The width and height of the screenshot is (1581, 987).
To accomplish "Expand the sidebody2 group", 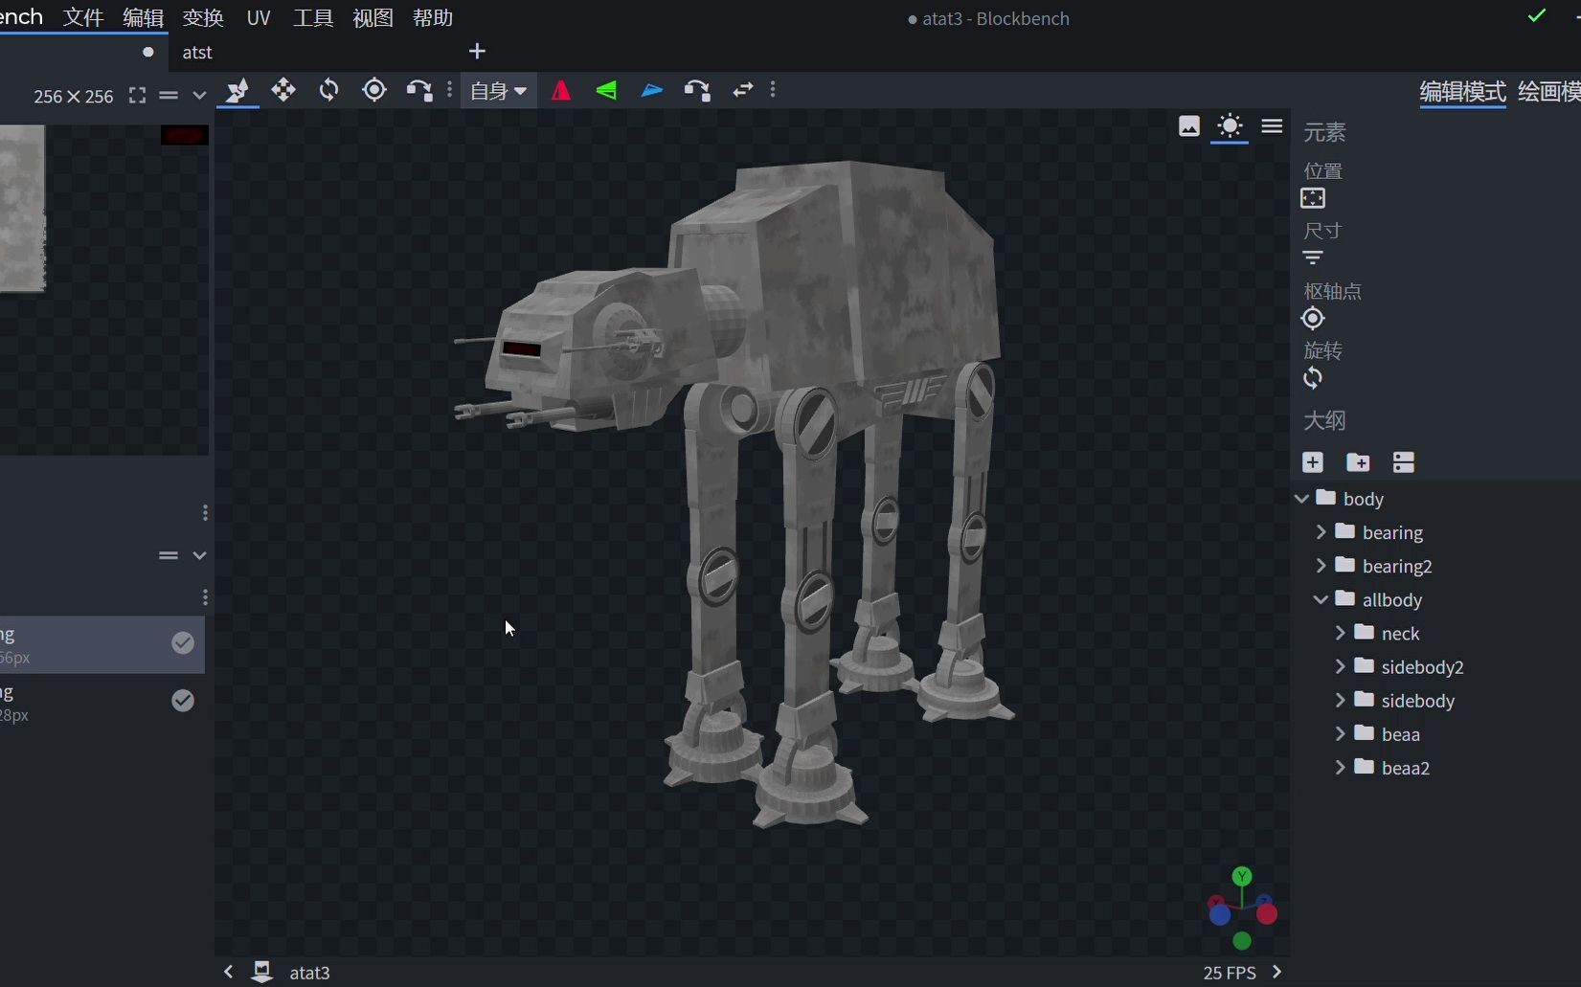I will [1341, 666].
